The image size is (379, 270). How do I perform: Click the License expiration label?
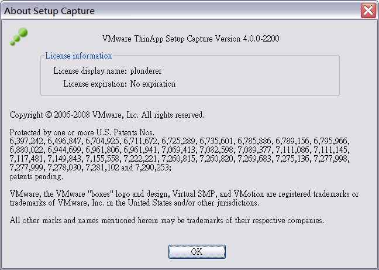[95, 84]
